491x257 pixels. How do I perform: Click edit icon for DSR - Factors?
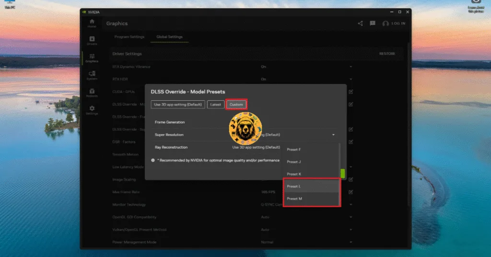tap(351, 142)
